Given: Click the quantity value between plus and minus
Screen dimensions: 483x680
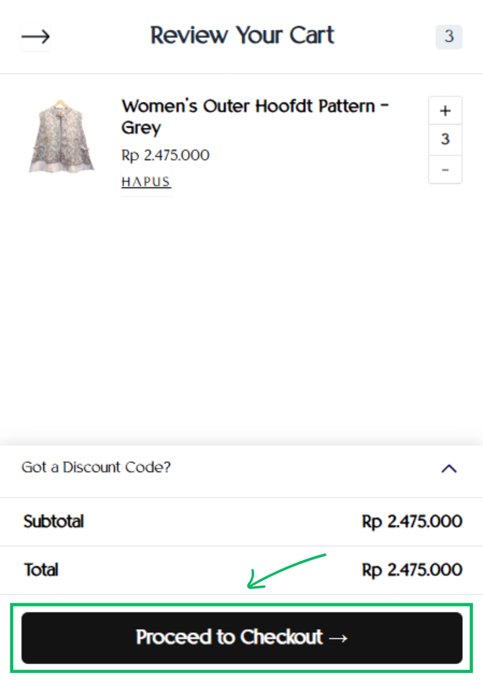Looking at the screenshot, I should tap(445, 139).
